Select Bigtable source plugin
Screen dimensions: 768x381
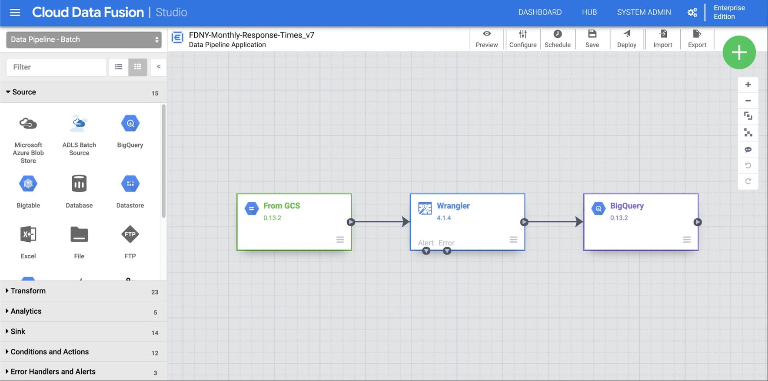[28, 191]
